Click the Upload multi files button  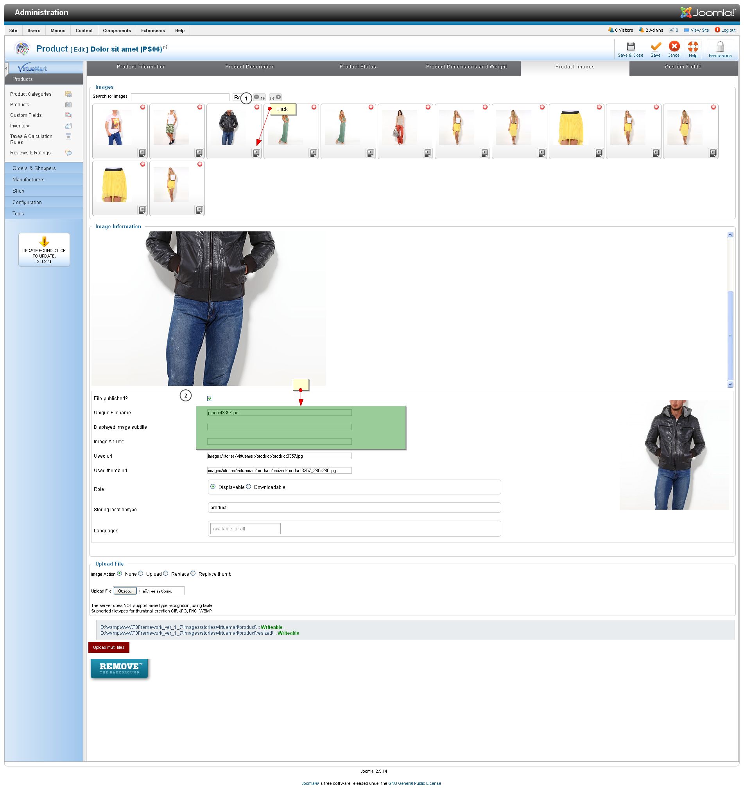pyautogui.click(x=109, y=647)
